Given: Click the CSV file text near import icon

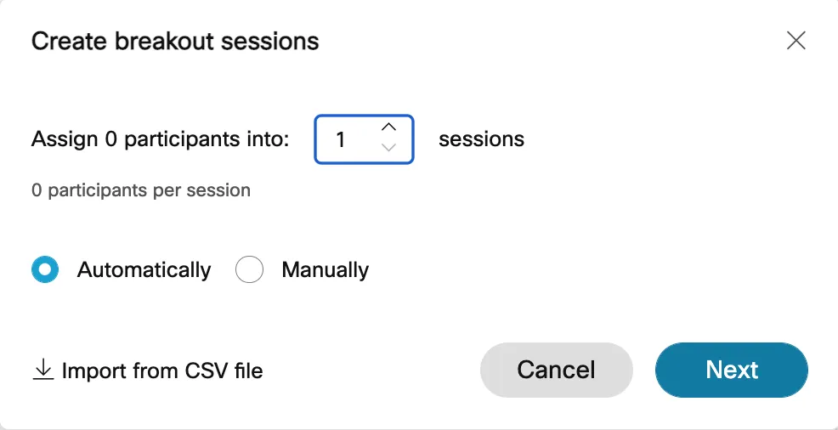Looking at the screenshot, I should click(x=224, y=371).
